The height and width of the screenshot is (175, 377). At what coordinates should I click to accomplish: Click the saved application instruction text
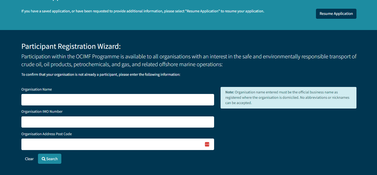[143, 11]
